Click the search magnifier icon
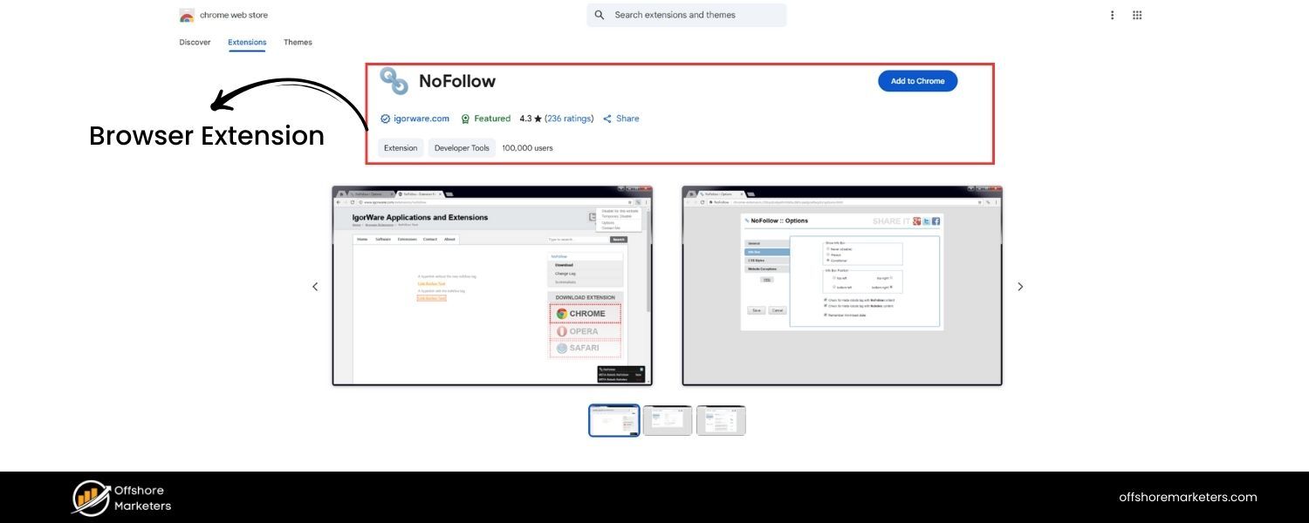Image resolution: width=1309 pixels, height=523 pixels. [599, 15]
